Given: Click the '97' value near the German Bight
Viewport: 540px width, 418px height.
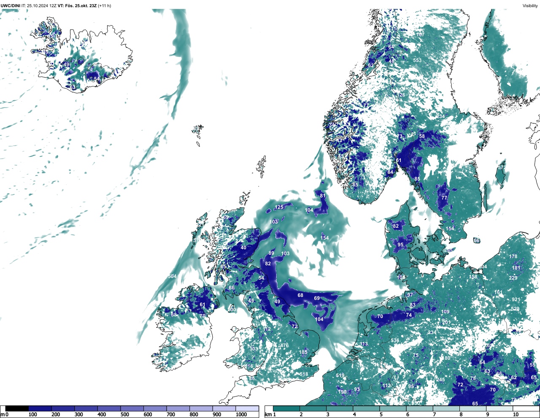Looking at the screenshot, I should [x=410, y=295].
